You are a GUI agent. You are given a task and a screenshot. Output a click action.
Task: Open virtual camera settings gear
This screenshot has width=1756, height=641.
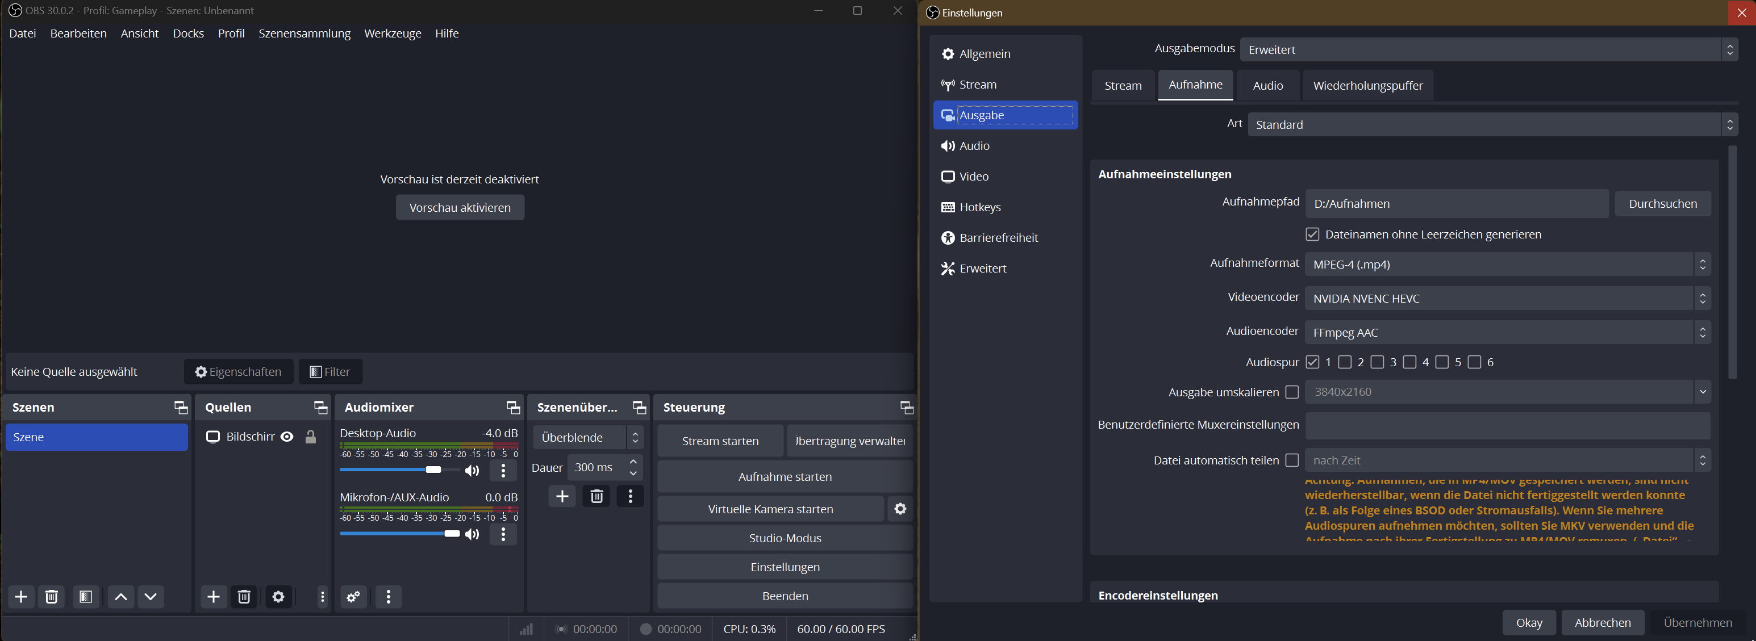coord(900,509)
